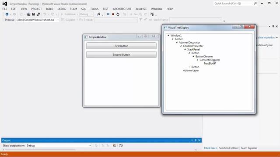
Task: Toggle word wrap icon in Output toolbar
Action: [121, 146]
